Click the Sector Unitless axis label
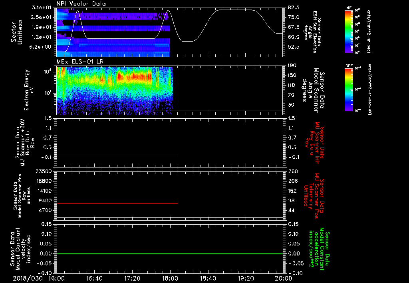The width and height of the screenshot is (409, 283). [x=16, y=32]
